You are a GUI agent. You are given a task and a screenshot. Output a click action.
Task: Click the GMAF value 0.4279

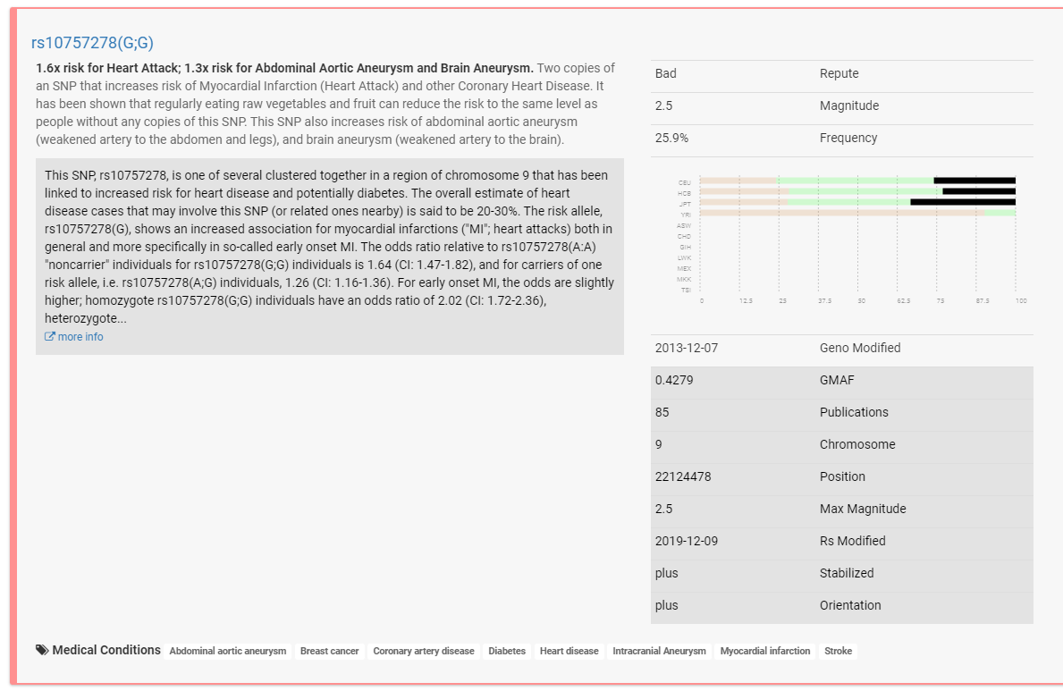point(674,380)
